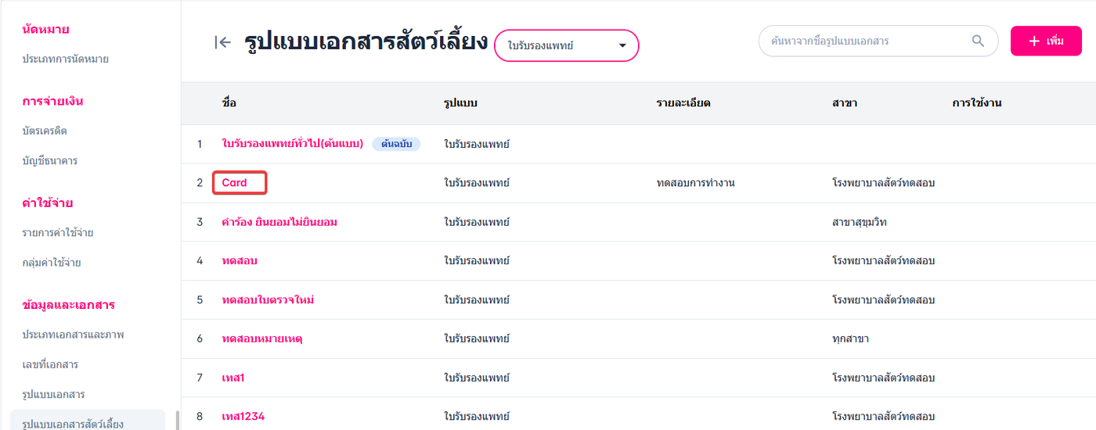Open the เทส1 template link
The height and width of the screenshot is (430, 1096).
pos(233,378)
